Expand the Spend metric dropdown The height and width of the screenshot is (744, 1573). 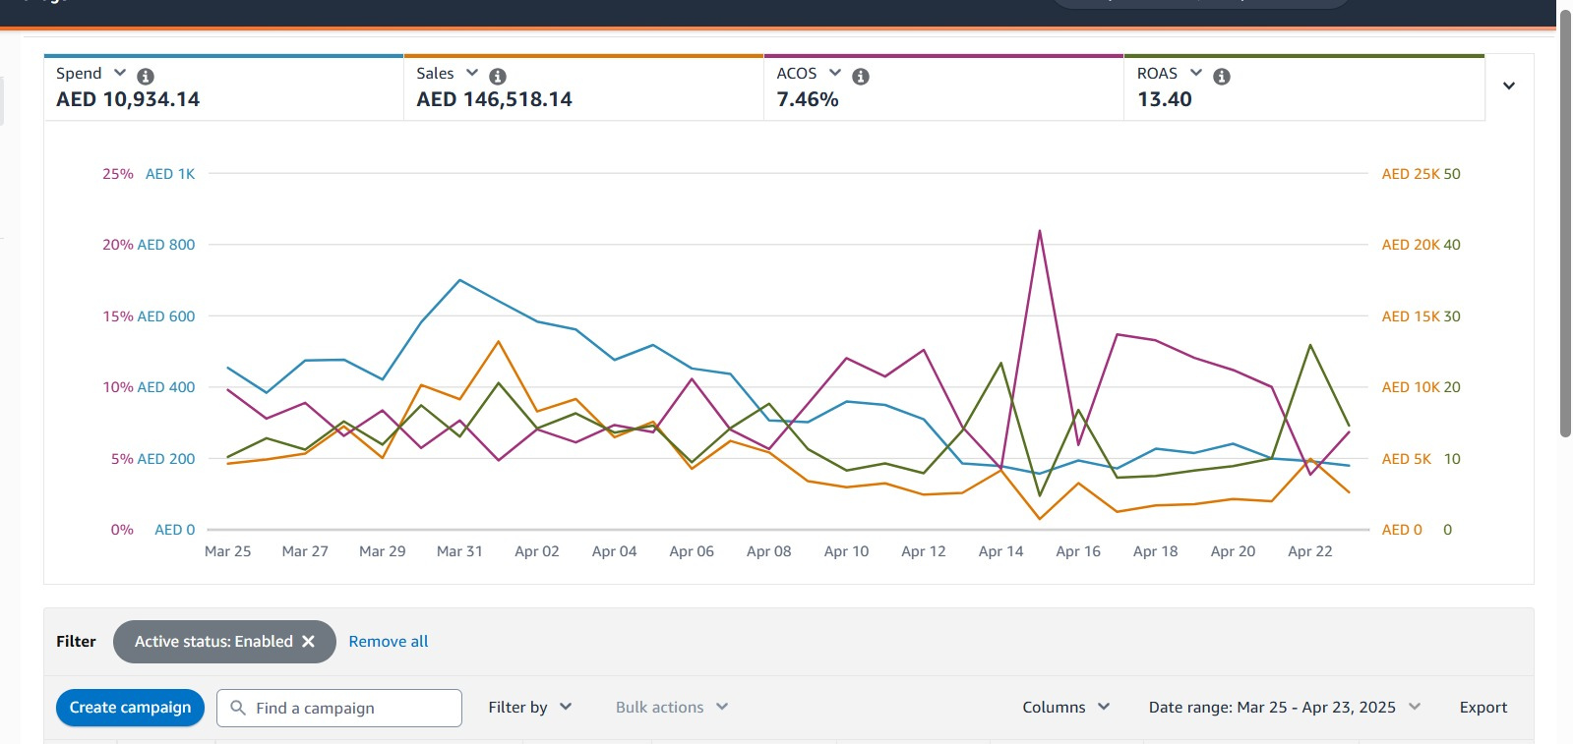(120, 73)
